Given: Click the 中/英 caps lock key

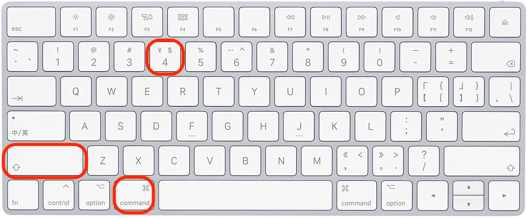Looking at the screenshot, I should 36,126.
